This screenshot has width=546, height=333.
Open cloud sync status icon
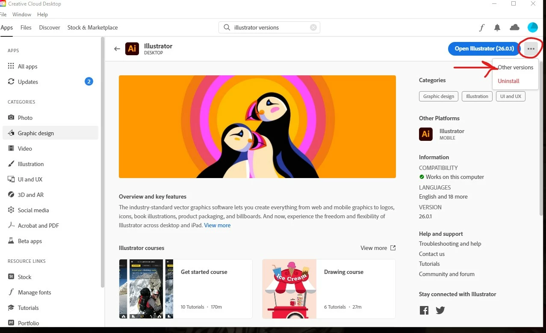515,27
